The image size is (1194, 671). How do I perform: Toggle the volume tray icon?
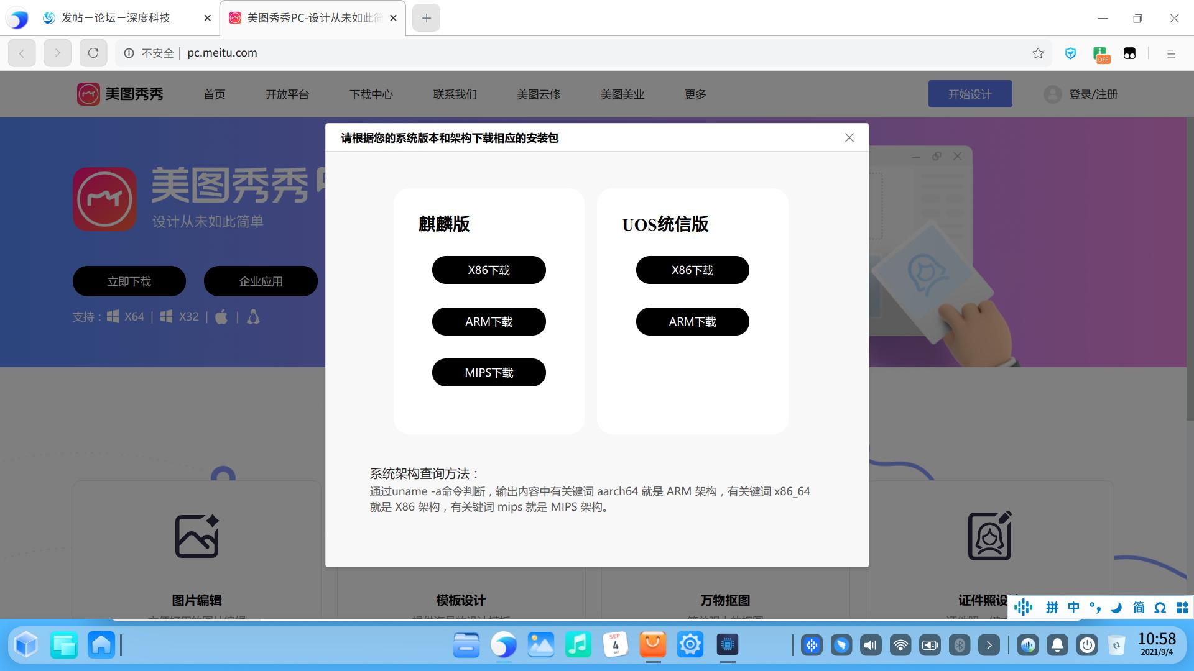[870, 646]
